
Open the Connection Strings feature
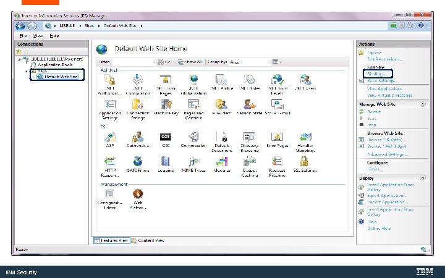[138, 109]
